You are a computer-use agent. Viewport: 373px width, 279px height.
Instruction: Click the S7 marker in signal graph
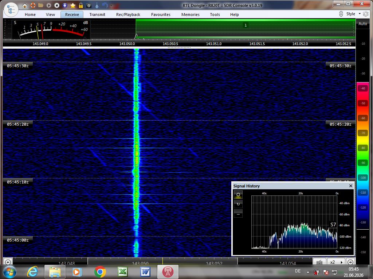click(333, 225)
